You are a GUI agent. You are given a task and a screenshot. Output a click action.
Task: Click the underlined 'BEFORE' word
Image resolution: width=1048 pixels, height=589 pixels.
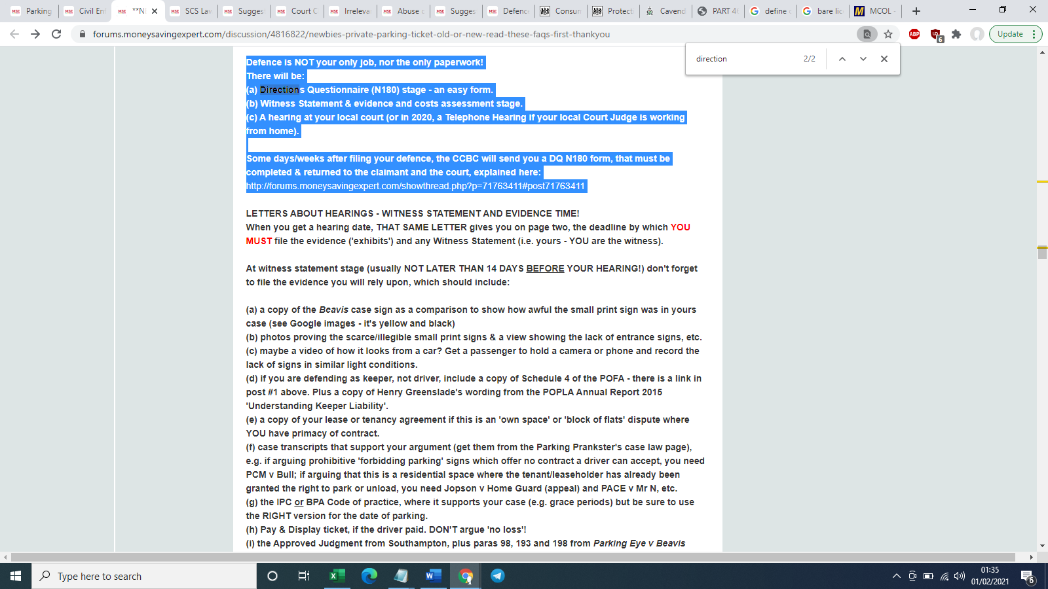point(545,268)
